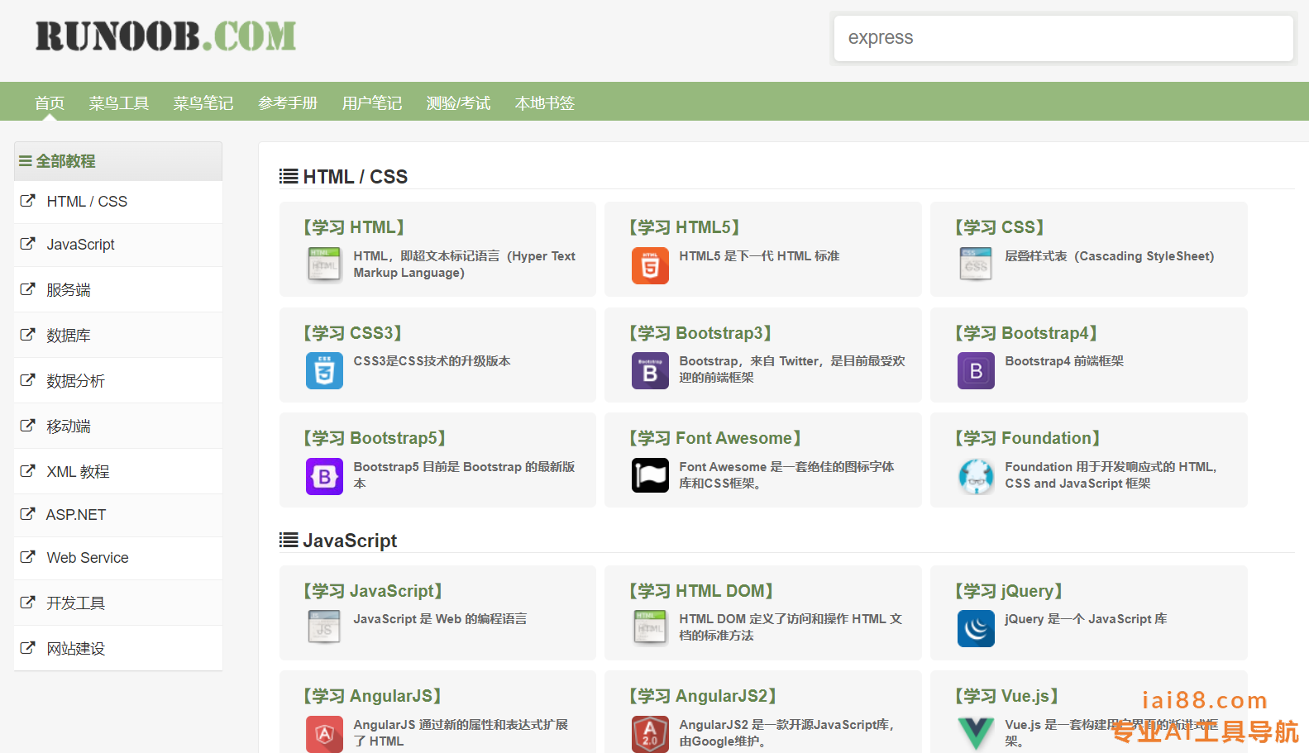Open the 本地书签 nav item

pos(544,103)
